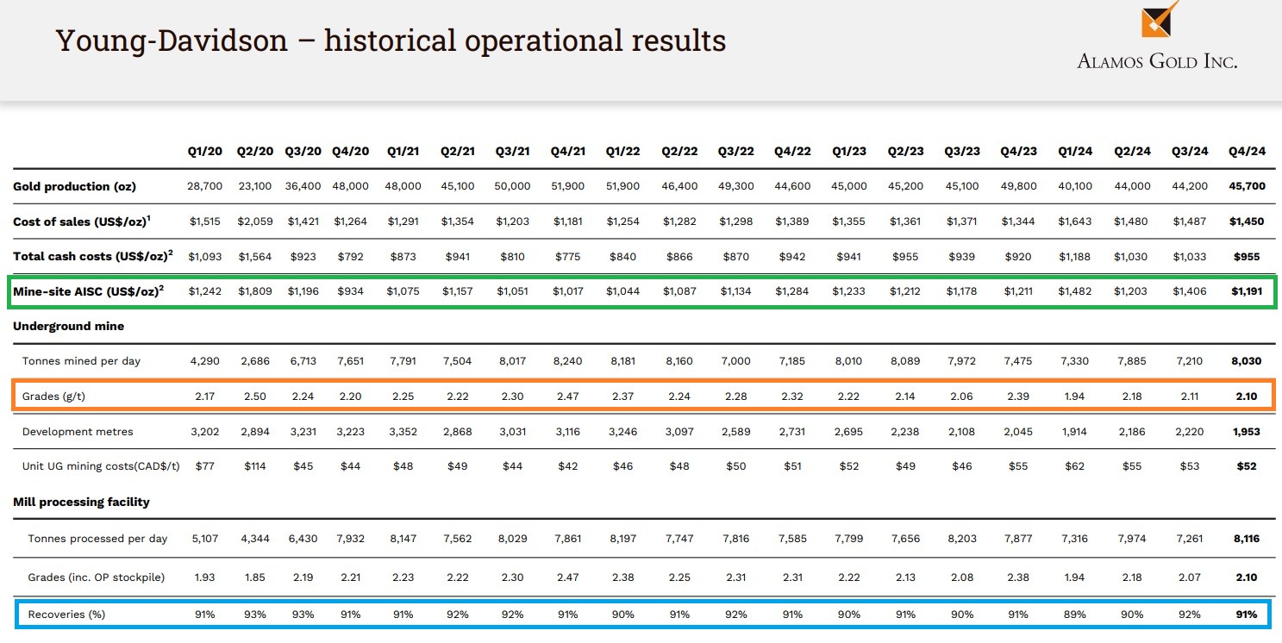Click the $1,643 cost of sales value
1282x643 pixels.
point(1075,222)
